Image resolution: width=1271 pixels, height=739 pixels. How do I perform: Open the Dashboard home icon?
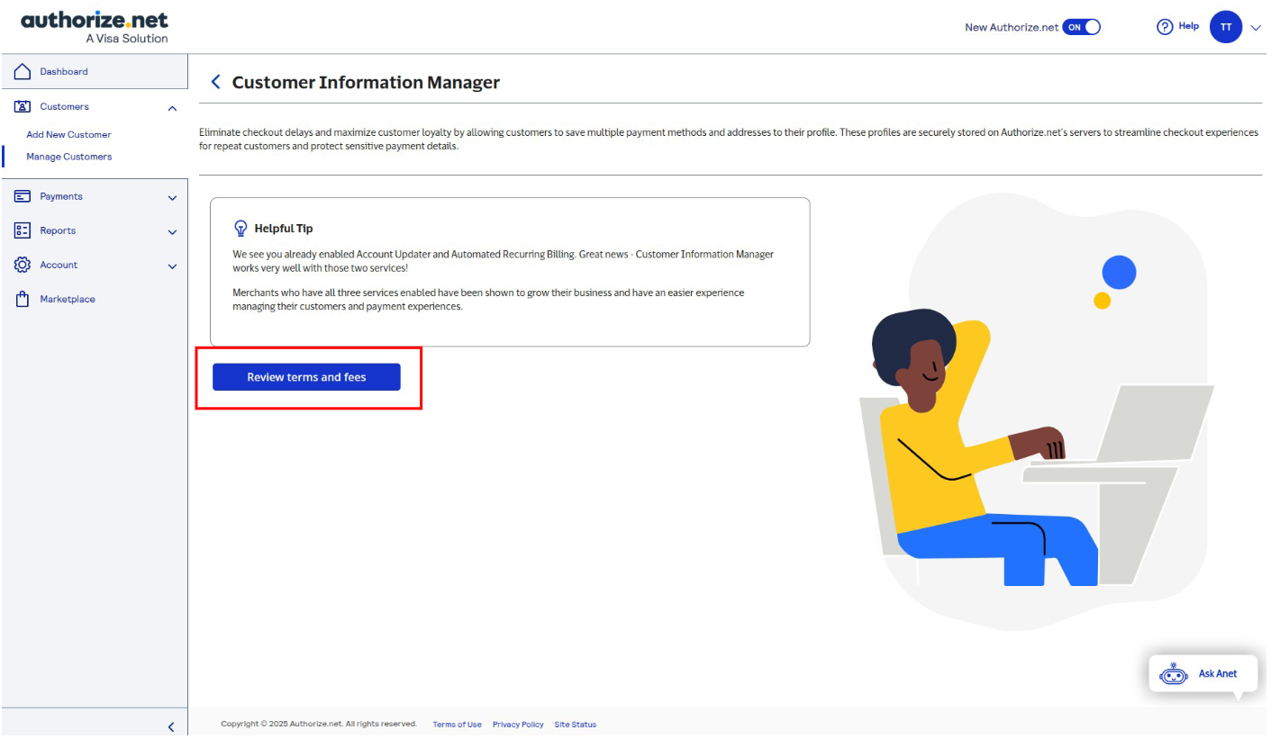click(x=23, y=72)
